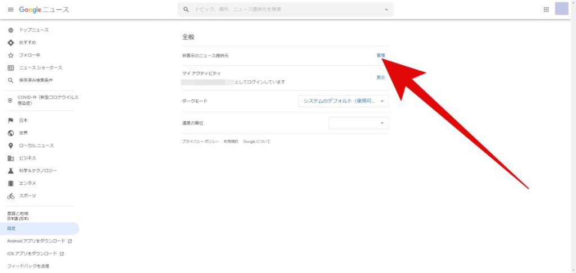The height and width of the screenshot is (273, 576).
Task: Click the 全般 heading text
Action: tap(188, 37)
